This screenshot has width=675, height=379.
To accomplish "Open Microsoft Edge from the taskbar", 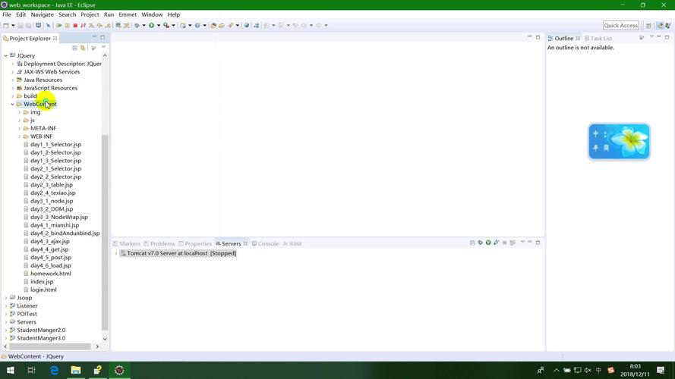I will 54,370.
